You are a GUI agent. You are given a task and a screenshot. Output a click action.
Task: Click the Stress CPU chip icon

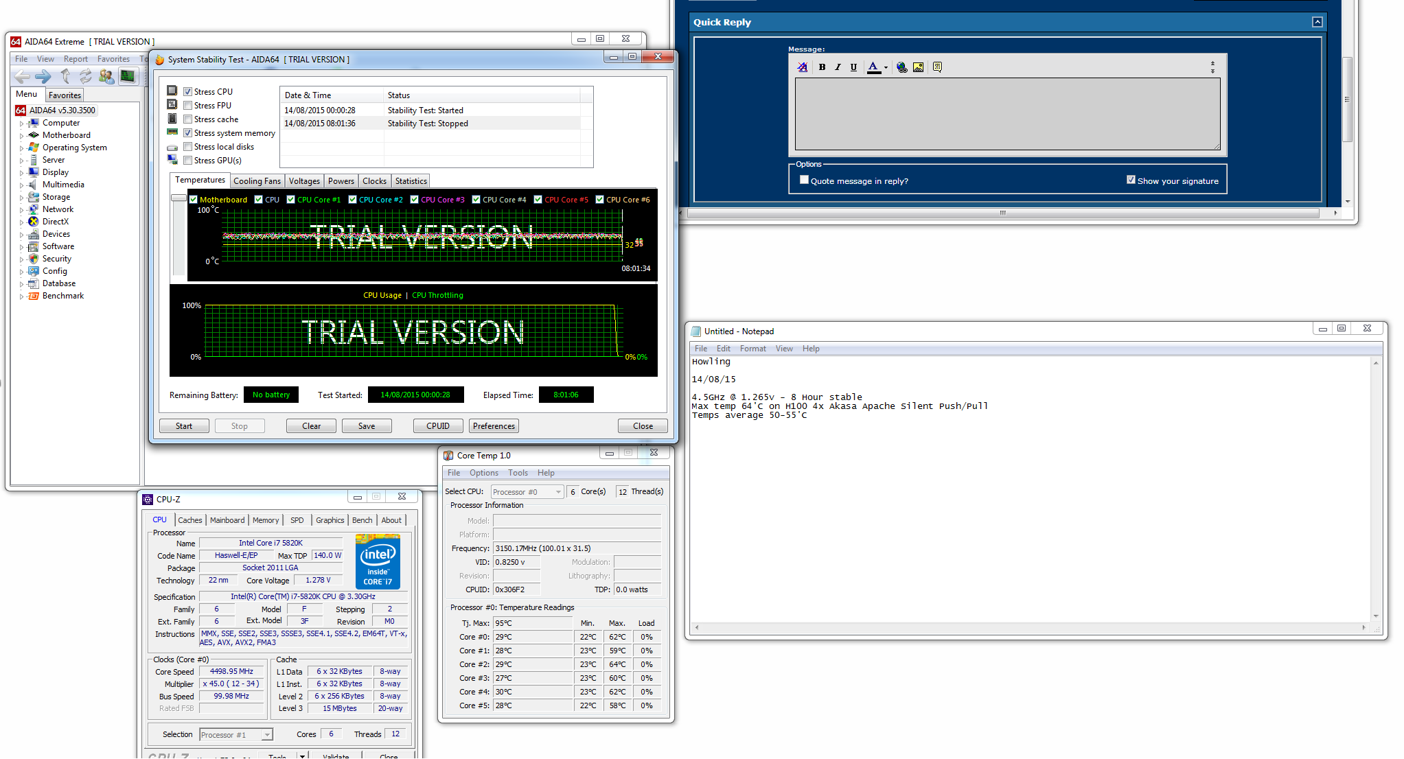[x=172, y=91]
